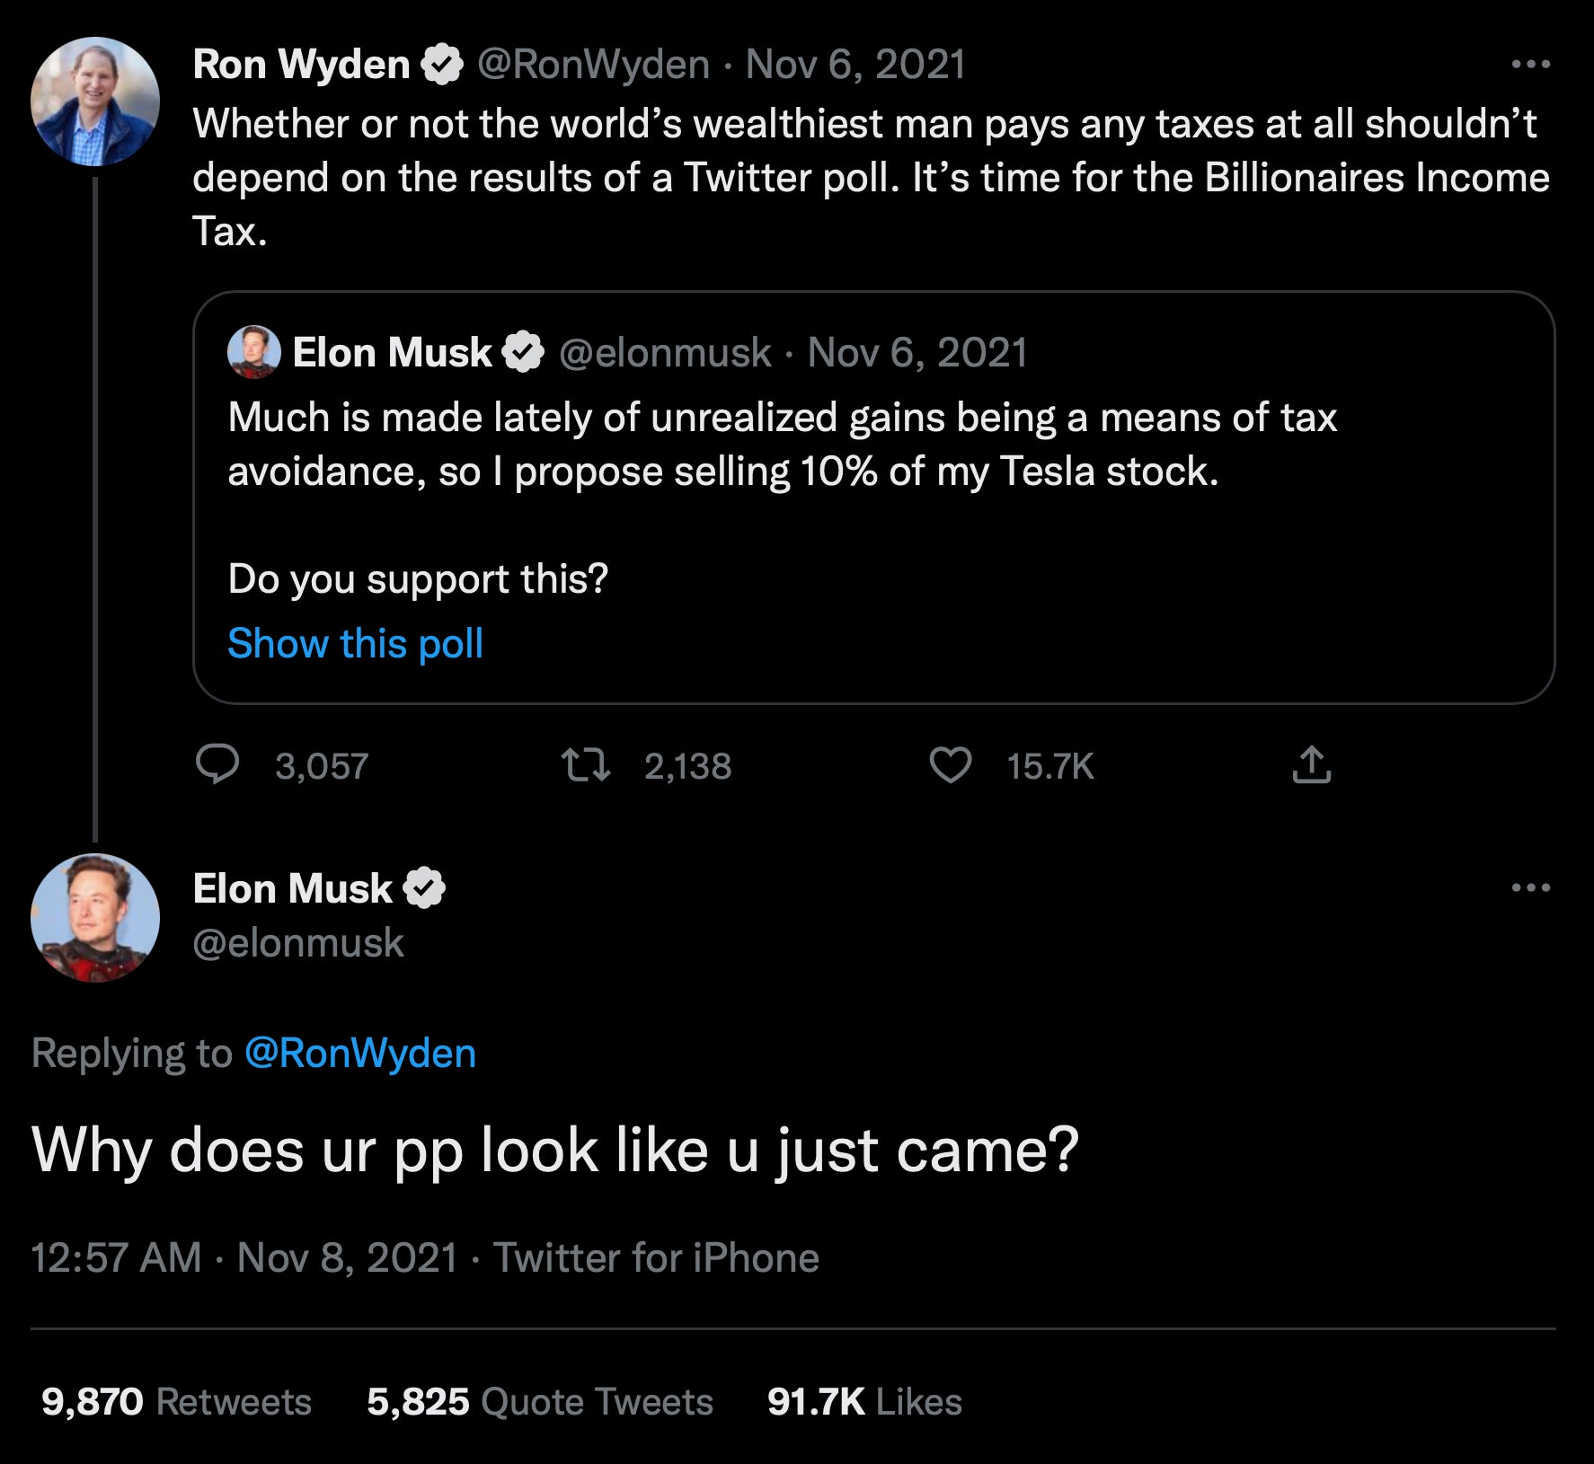Screen dimensions: 1594x1464
Task: View 5,825 Quote Tweets
Action: (539, 1399)
